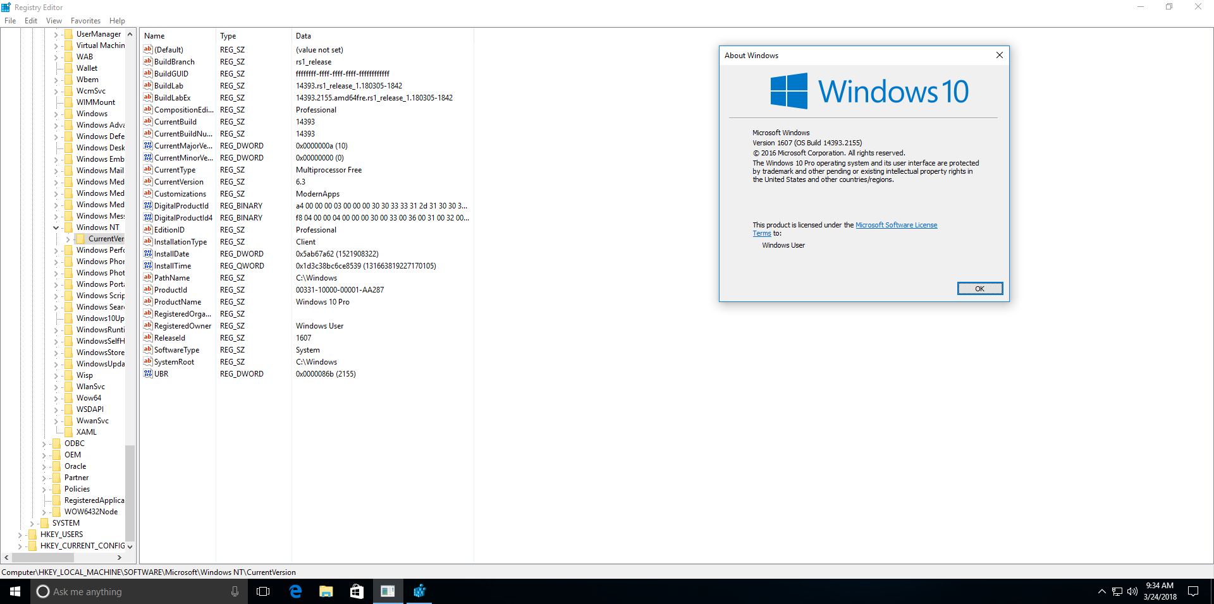The height and width of the screenshot is (604, 1214).
Task: Collapse the Windows NT key
Action: click(56, 227)
